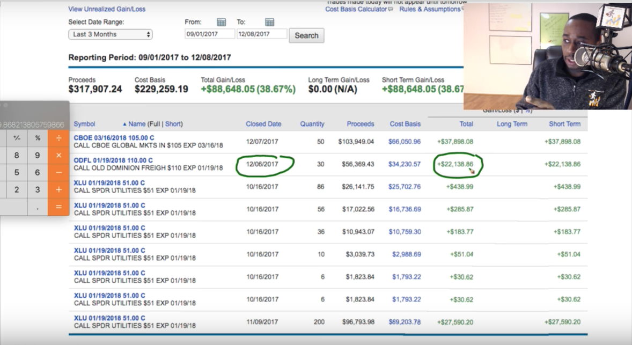The height and width of the screenshot is (345, 632).
Task: Click the calculator 8 key
Action: (x=17, y=155)
